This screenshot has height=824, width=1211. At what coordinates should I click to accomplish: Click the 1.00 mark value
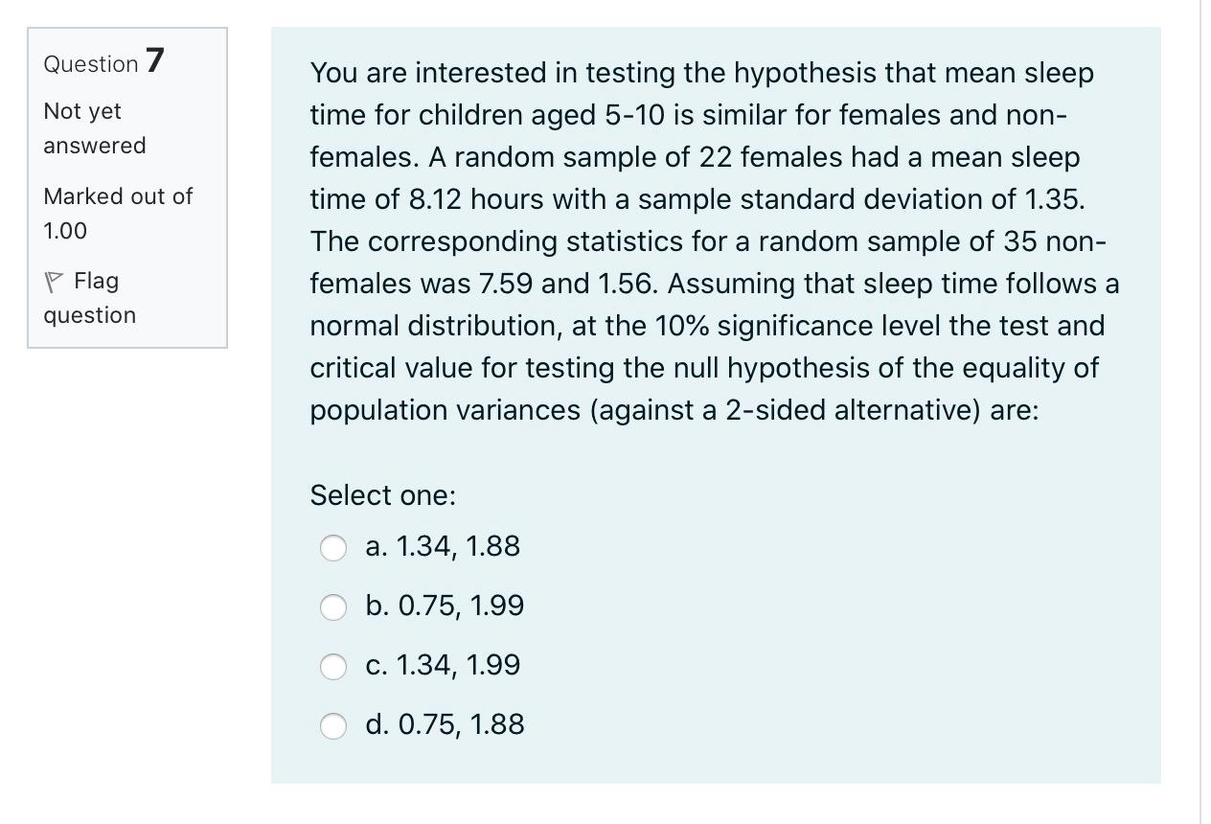pyautogui.click(x=65, y=231)
